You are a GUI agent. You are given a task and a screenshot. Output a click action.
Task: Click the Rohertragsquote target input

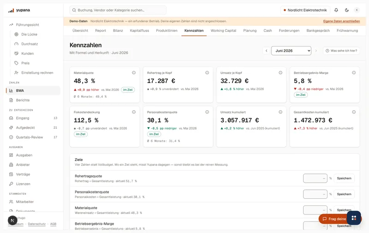[315, 179]
